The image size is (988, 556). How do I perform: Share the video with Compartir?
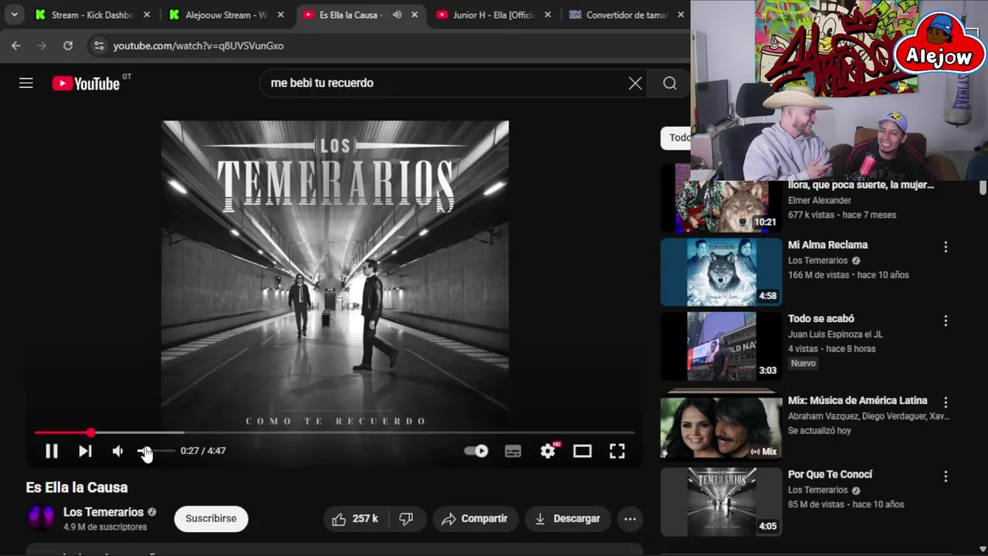click(x=475, y=519)
